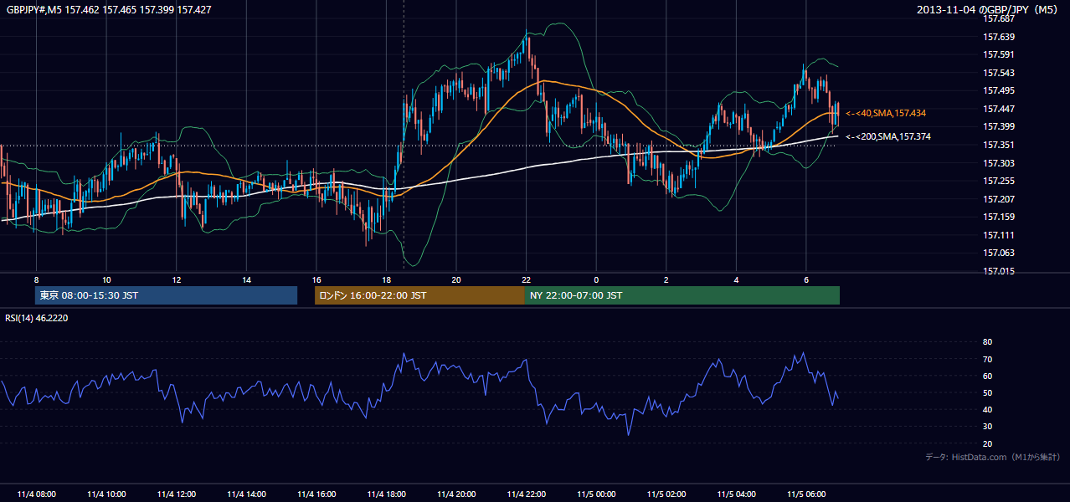Click price axis value 157.159
Image resolution: width=1070 pixels, height=502 pixels.
(x=999, y=218)
